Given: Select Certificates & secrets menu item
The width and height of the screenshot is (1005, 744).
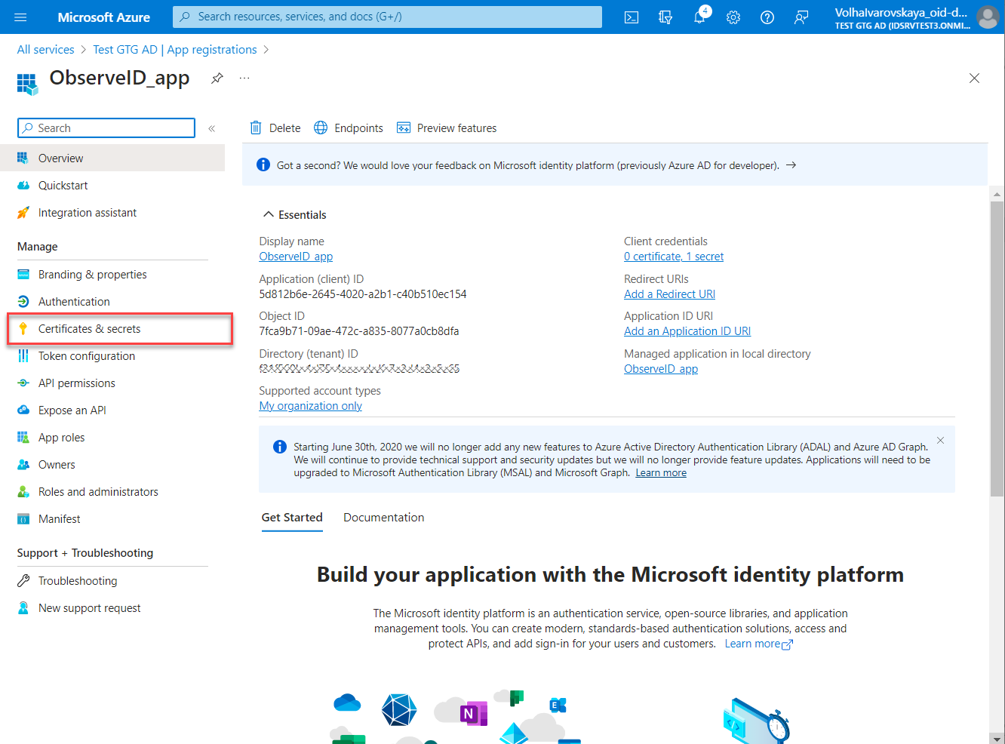Looking at the screenshot, I should (x=89, y=329).
